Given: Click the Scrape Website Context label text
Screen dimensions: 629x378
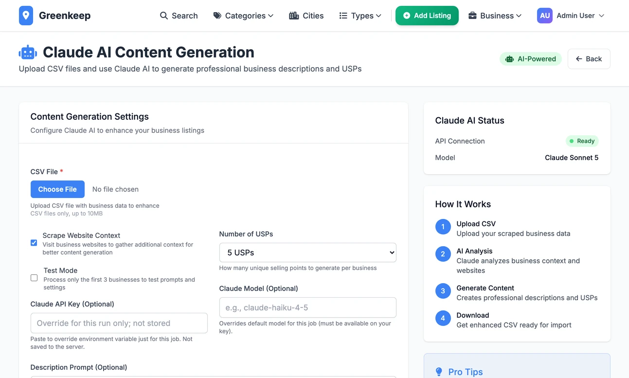Looking at the screenshot, I should (x=81, y=235).
